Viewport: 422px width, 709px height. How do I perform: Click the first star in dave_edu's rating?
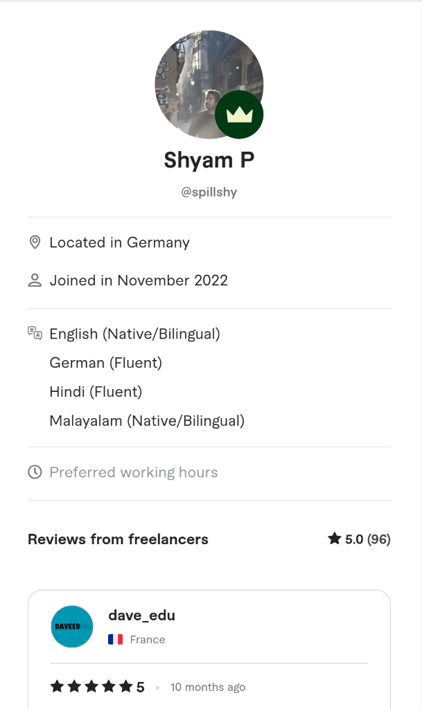tap(56, 686)
